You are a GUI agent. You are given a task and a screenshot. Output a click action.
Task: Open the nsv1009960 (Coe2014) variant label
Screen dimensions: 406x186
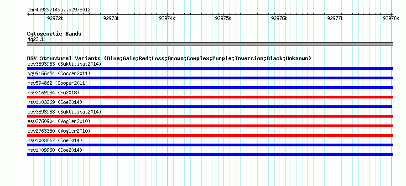click(55, 150)
